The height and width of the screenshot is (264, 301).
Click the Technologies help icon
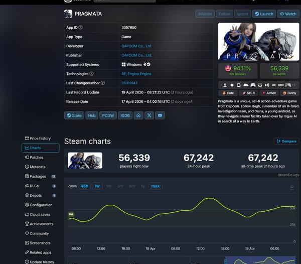click(x=92, y=74)
